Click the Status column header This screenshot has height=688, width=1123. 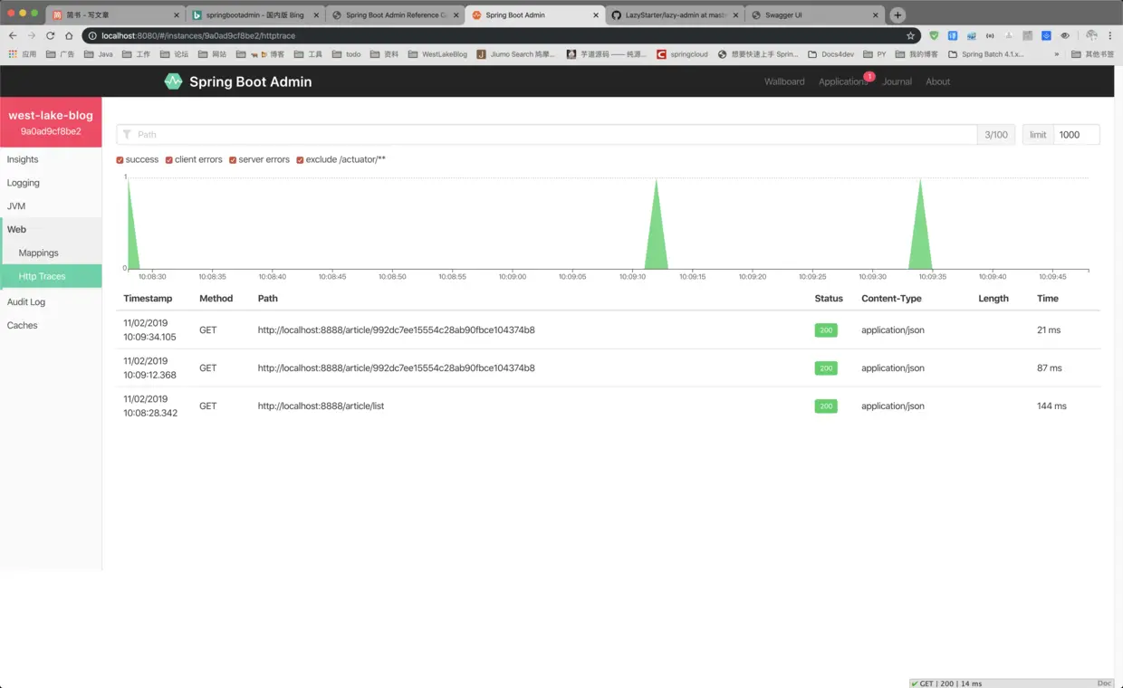pyautogui.click(x=829, y=298)
